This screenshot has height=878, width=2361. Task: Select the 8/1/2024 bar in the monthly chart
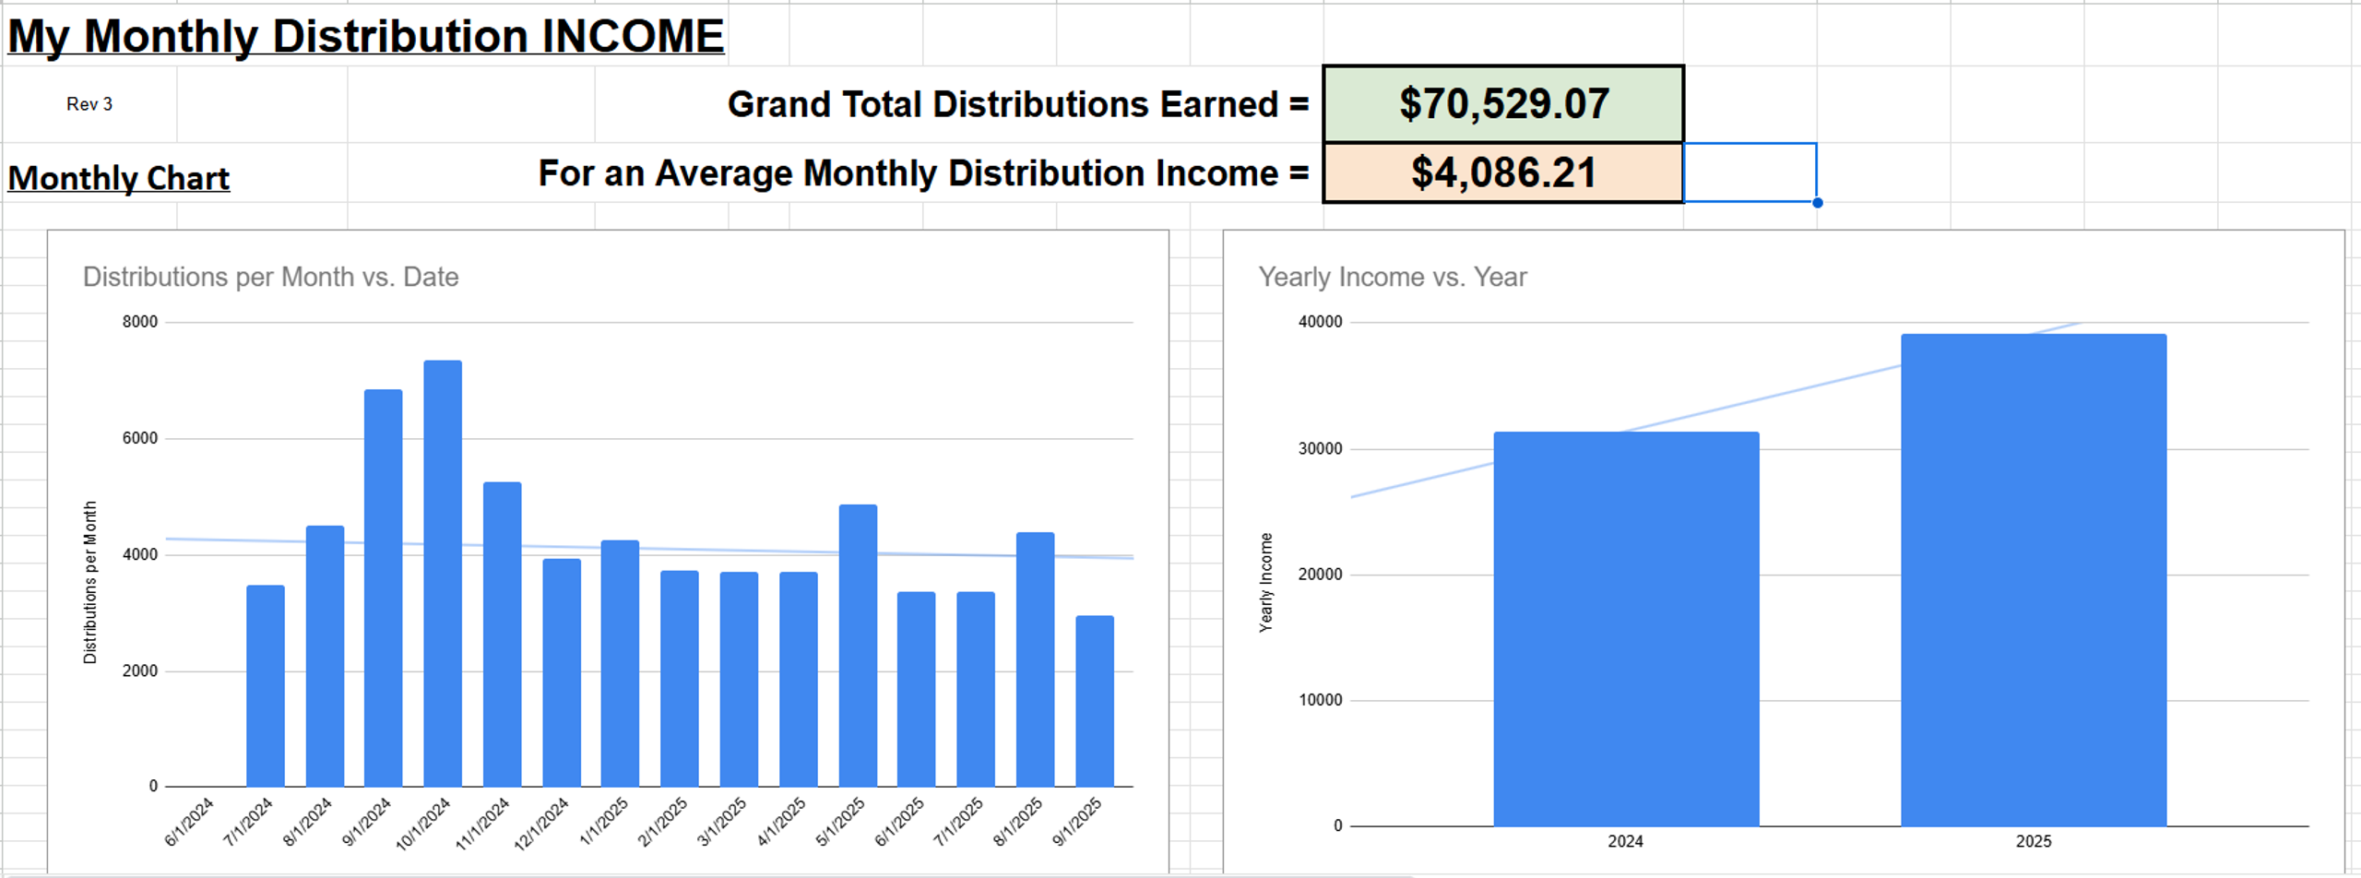[325, 656]
